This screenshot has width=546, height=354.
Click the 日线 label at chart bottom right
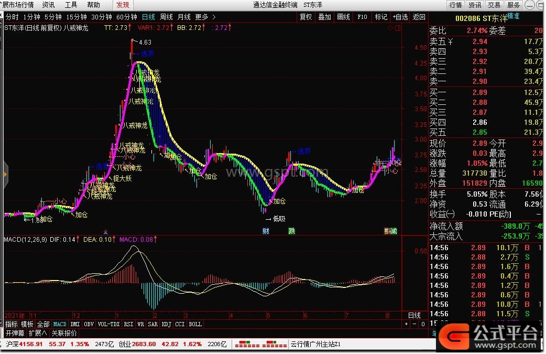pyautogui.click(x=414, y=315)
